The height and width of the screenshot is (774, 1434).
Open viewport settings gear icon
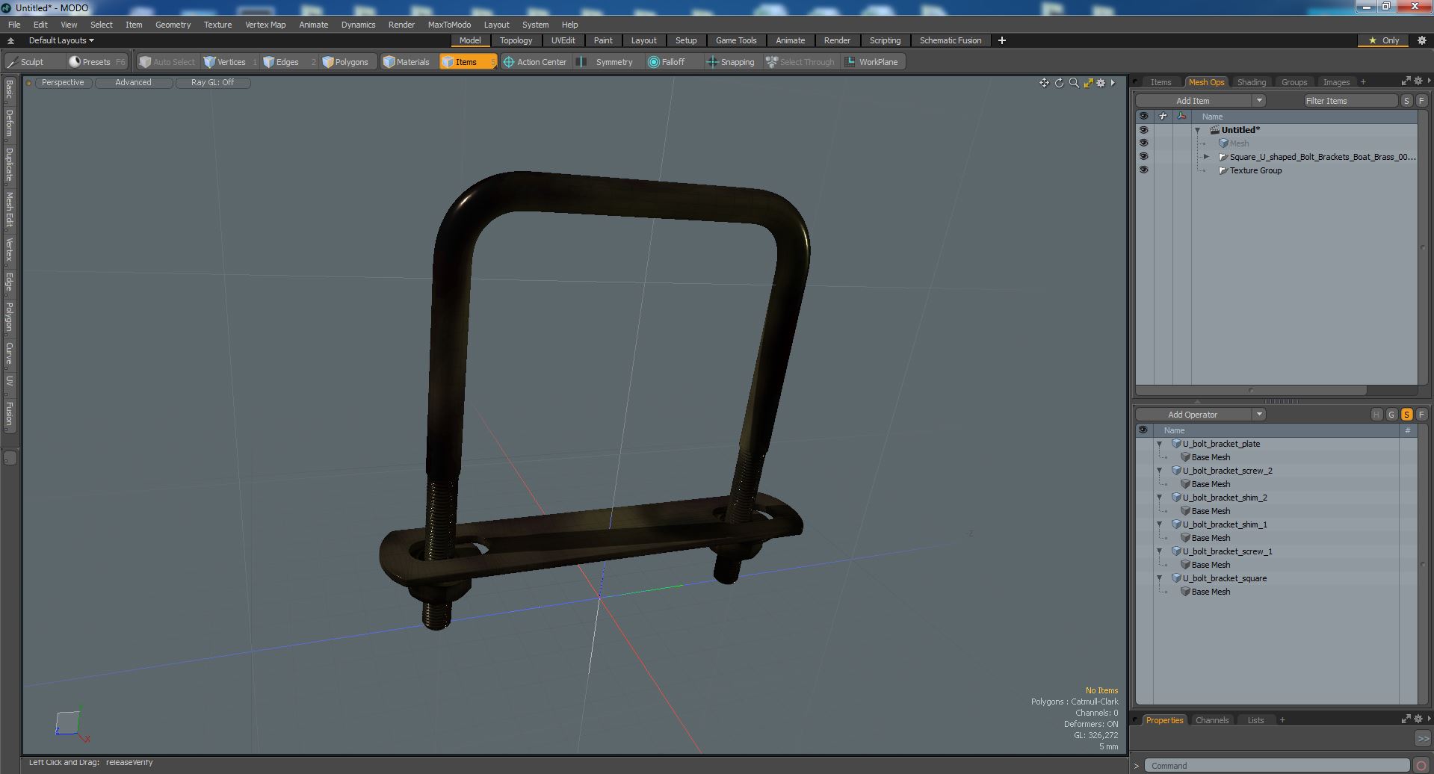pyautogui.click(x=1101, y=83)
